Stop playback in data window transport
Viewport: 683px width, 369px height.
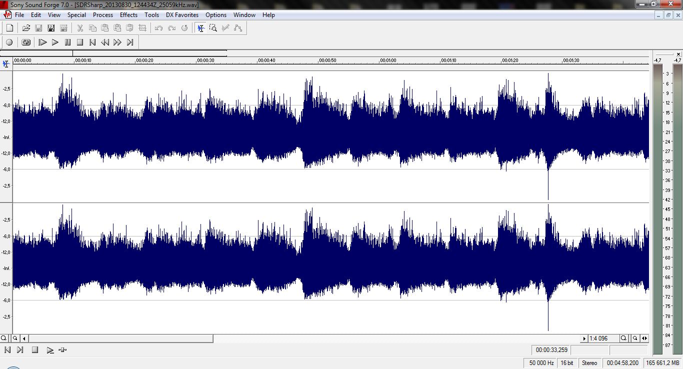click(x=35, y=350)
